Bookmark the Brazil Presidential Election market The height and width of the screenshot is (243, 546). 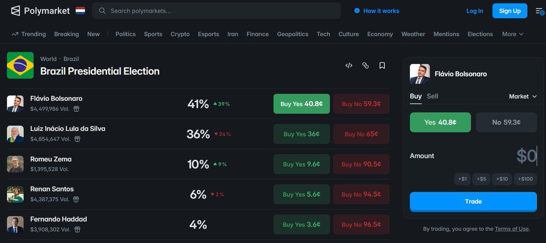tap(382, 65)
